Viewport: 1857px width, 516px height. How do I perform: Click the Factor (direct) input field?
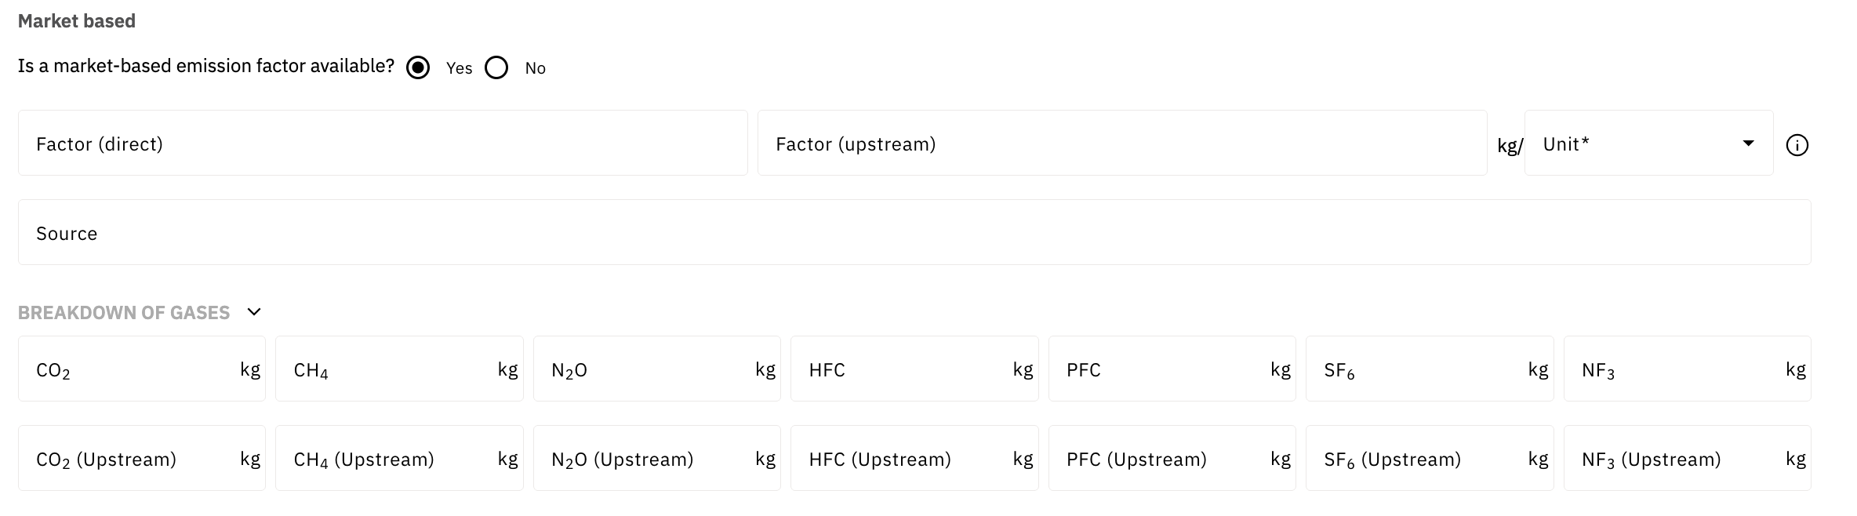pyautogui.click(x=382, y=144)
